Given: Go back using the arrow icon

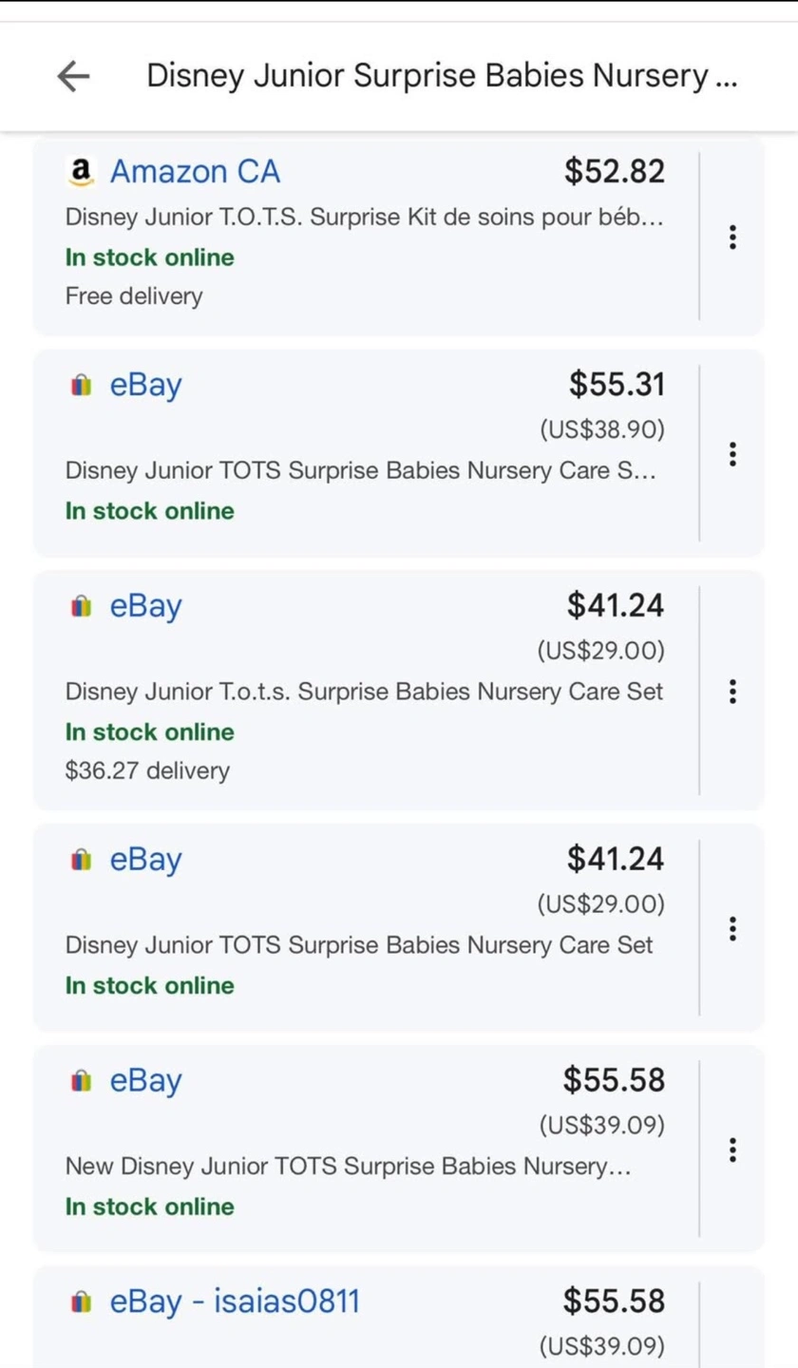Looking at the screenshot, I should pyautogui.click(x=73, y=77).
